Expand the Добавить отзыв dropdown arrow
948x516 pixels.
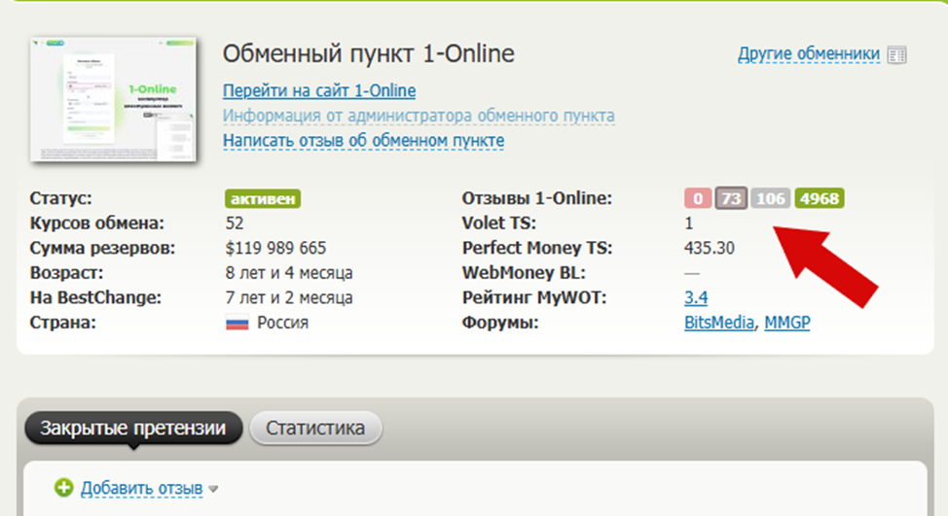click(x=213, y=490)
